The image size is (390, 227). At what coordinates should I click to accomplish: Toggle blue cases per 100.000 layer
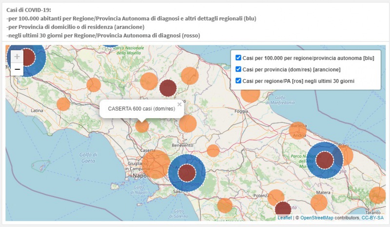[x=238, y=58]
